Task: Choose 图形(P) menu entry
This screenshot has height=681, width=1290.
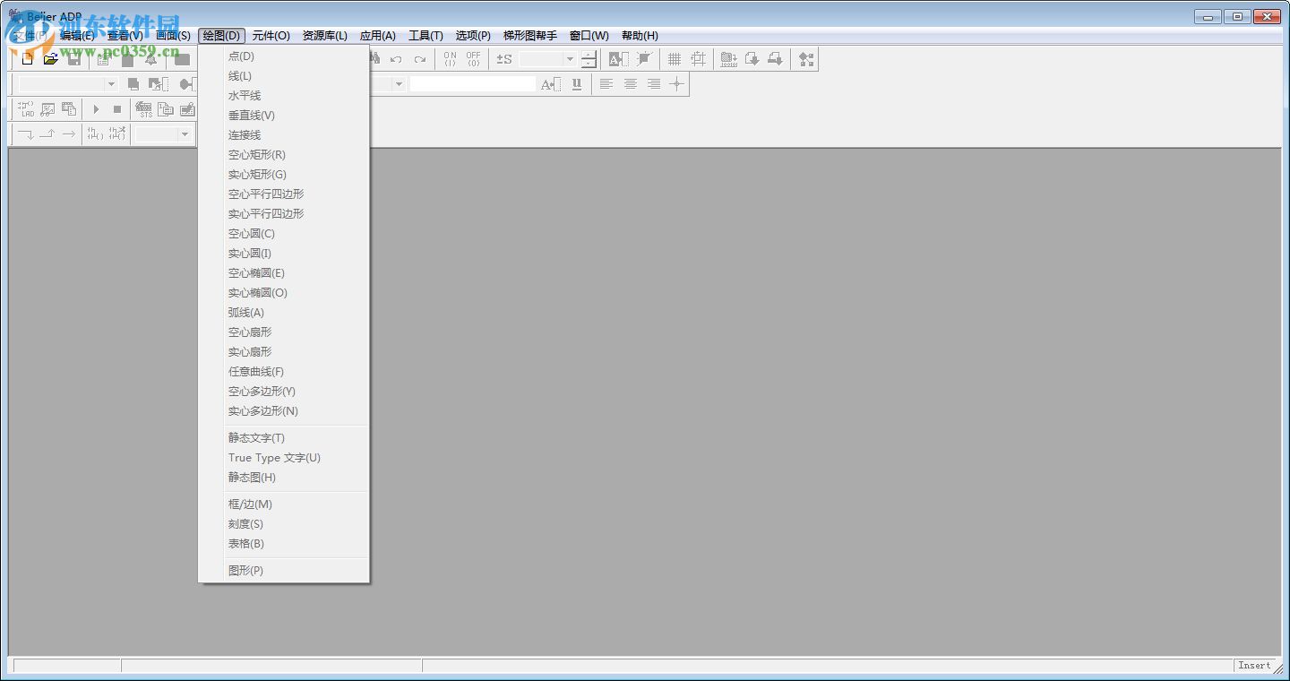Action: [x=284, y=571]
